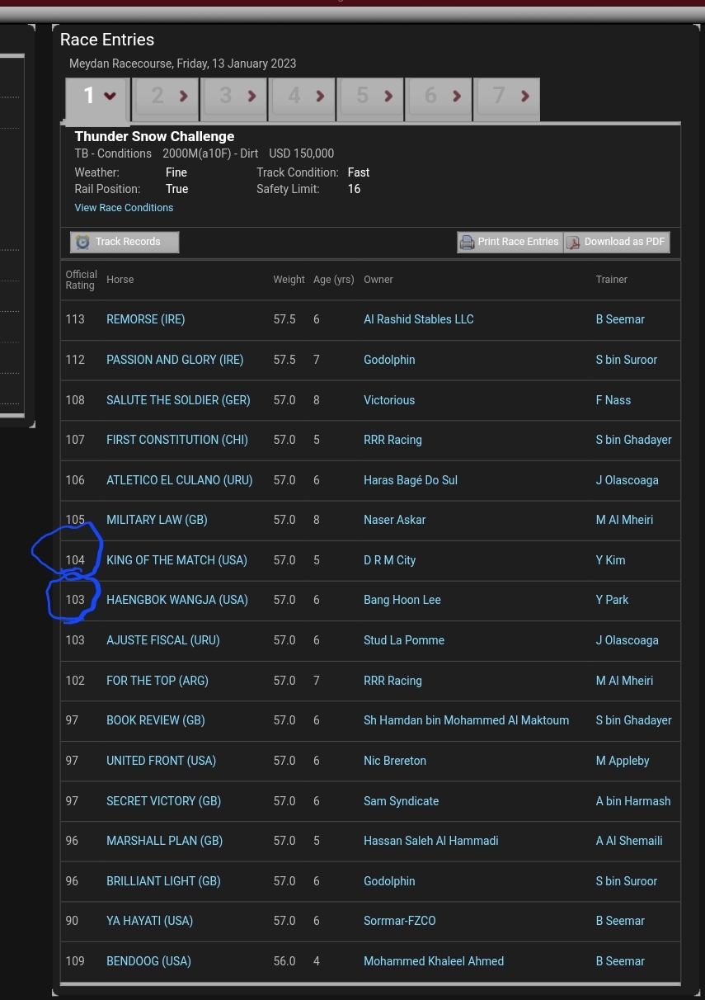The image size is (705, 1000).
Task: Open horse MILITARY LAW (GB)
Action: click(157, 520)
